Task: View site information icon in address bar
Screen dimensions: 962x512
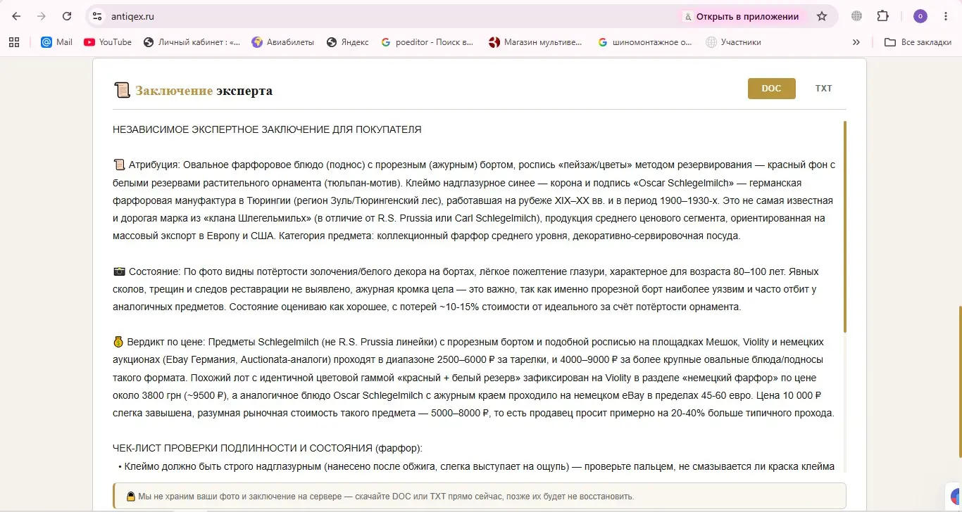Action: pos(98,16)
